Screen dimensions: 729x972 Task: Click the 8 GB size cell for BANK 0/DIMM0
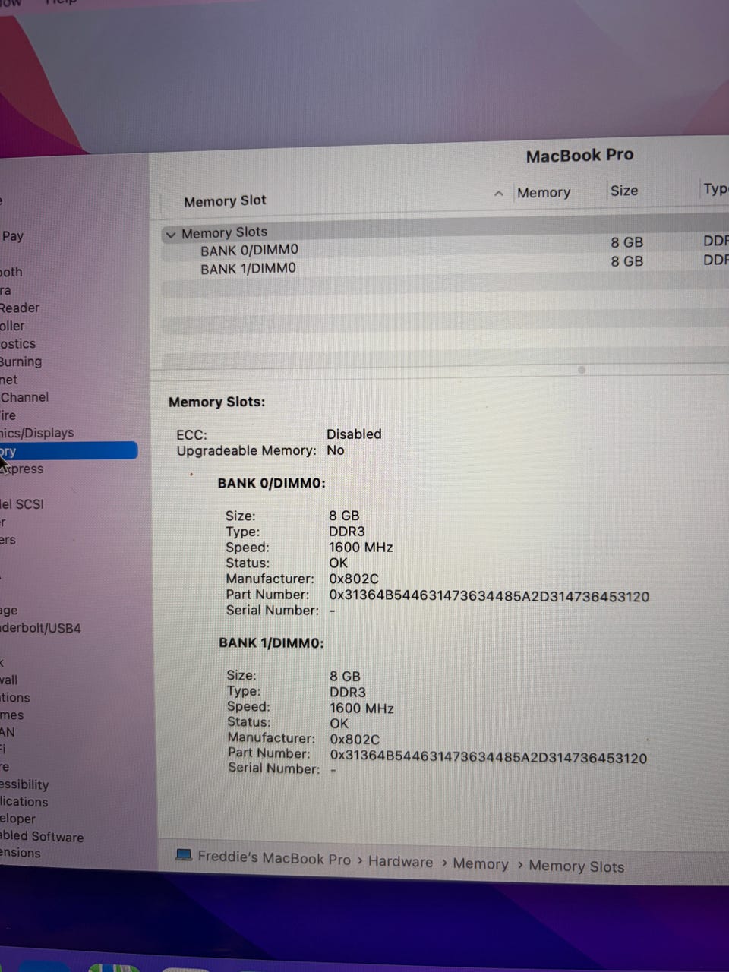click(x=627, y=242)
